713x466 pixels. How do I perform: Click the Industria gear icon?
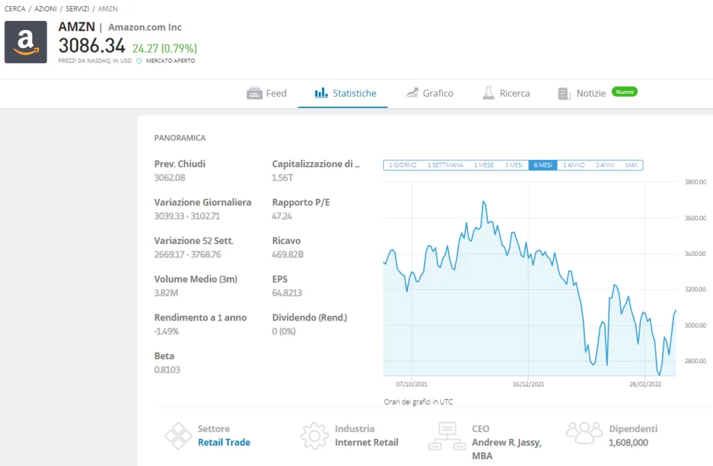314,436
